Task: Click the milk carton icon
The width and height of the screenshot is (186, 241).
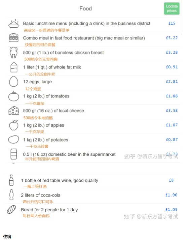Action: pyautogui.click(x=14, y=67)
